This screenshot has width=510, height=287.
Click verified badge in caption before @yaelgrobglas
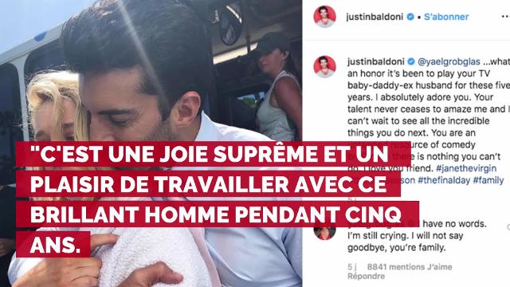[411, 61]
